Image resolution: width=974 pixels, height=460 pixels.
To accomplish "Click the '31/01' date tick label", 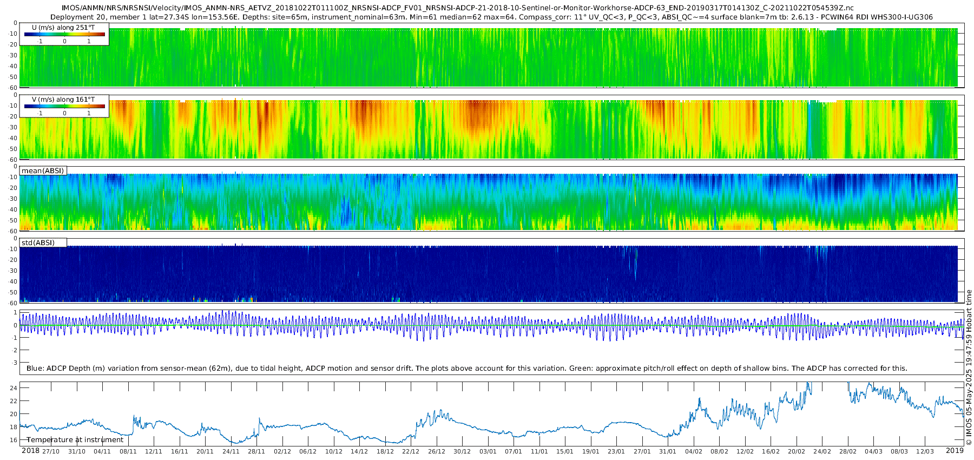I will [x=668, y=451].
